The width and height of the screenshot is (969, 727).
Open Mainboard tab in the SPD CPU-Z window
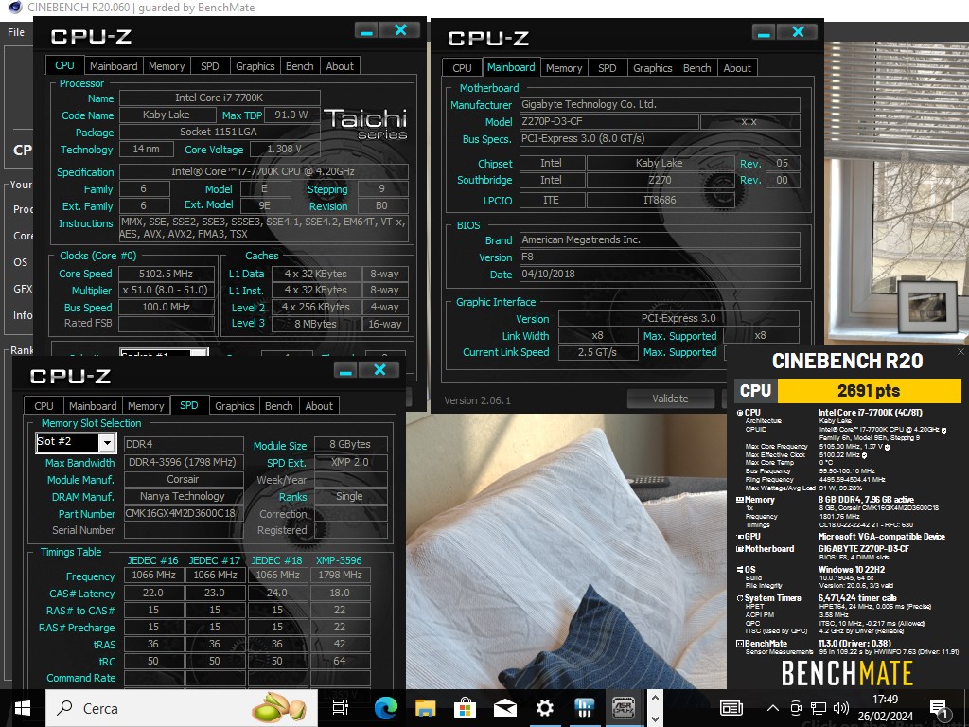[x=93, y=406]
